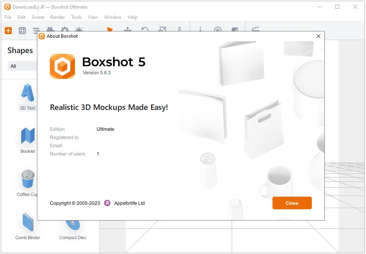Click the Boxshot icon in the About Boxshot title bar

pyautogui.click(x=42, y=36)
